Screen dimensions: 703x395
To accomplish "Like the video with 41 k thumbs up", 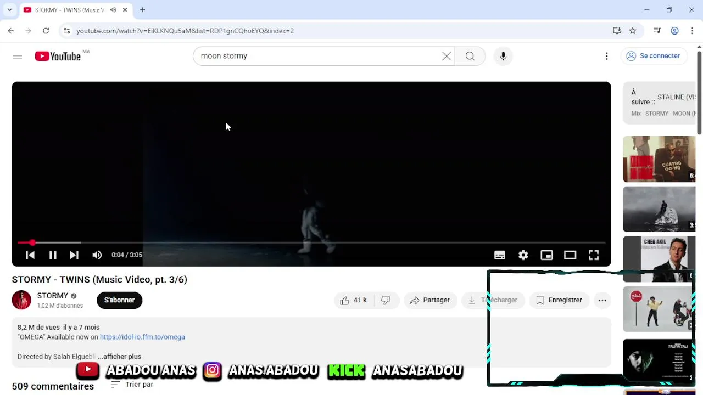I will (353, 300).
